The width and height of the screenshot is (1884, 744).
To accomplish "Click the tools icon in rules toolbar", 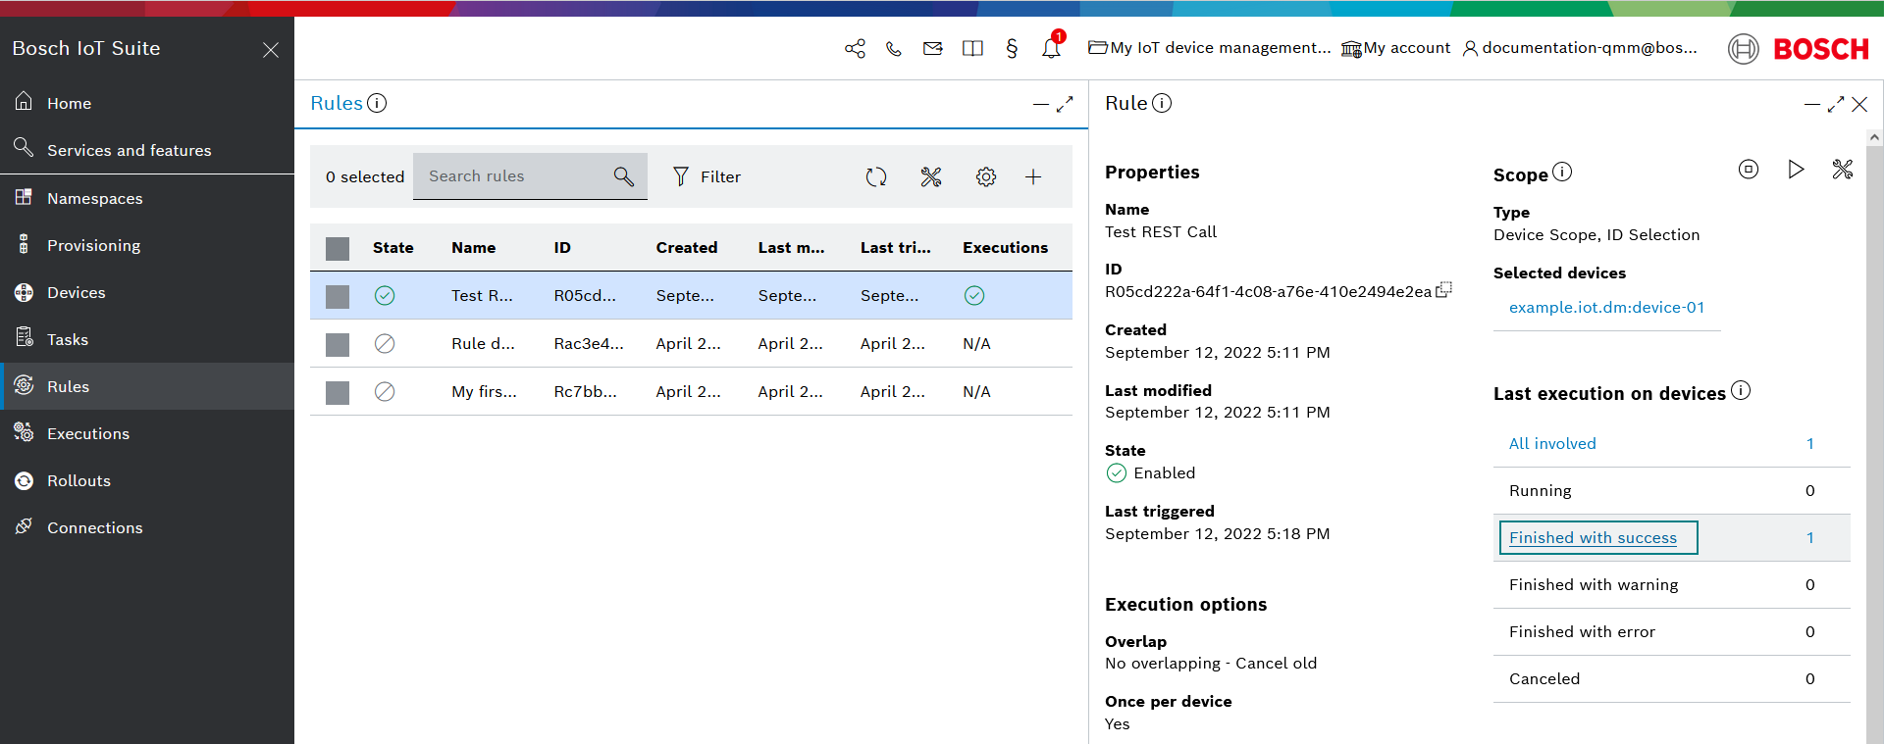I will (931, 176).
